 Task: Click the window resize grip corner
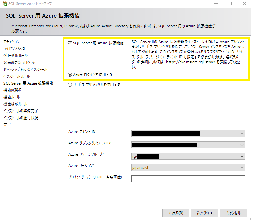point(250,219)
